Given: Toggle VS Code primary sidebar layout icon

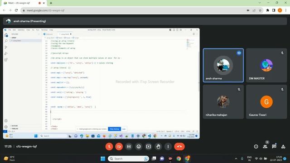Looking at the screenshot, I should (x=170, y=30).
